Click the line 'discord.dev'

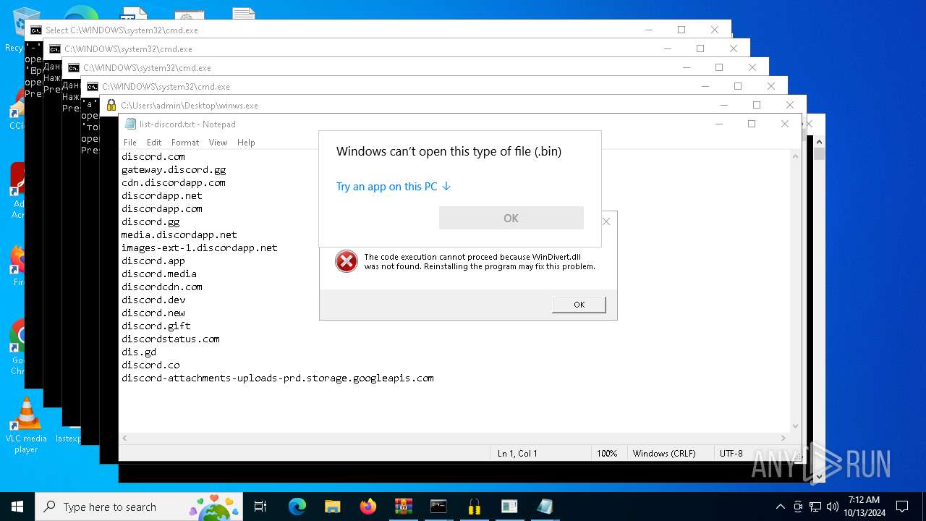pyautogui.click(x=153, y=300)
